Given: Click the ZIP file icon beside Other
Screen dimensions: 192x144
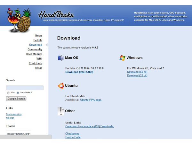Looking at the screenshot, I should point(61,111).
